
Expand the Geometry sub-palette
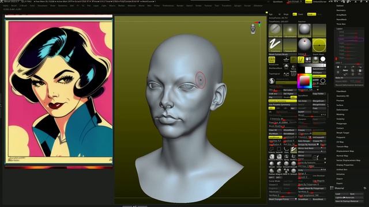(341, 10)
